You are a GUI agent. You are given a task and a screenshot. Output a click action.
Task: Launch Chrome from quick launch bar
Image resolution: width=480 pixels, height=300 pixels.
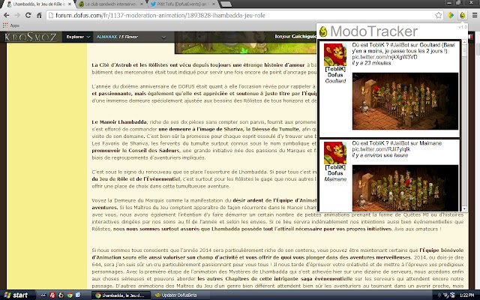[70, 295]
